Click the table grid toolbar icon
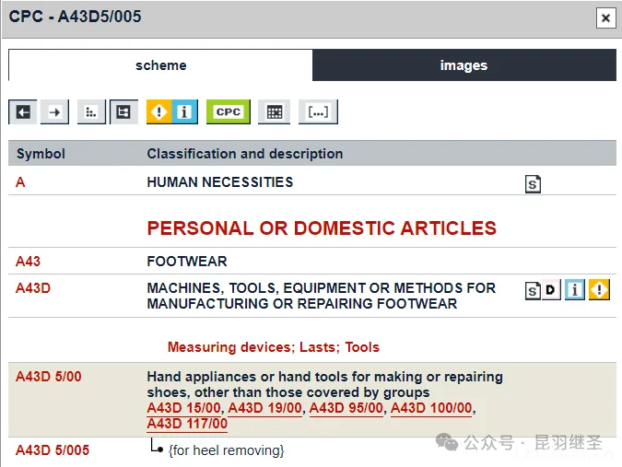622x467 pixels. tap(274, 111)
